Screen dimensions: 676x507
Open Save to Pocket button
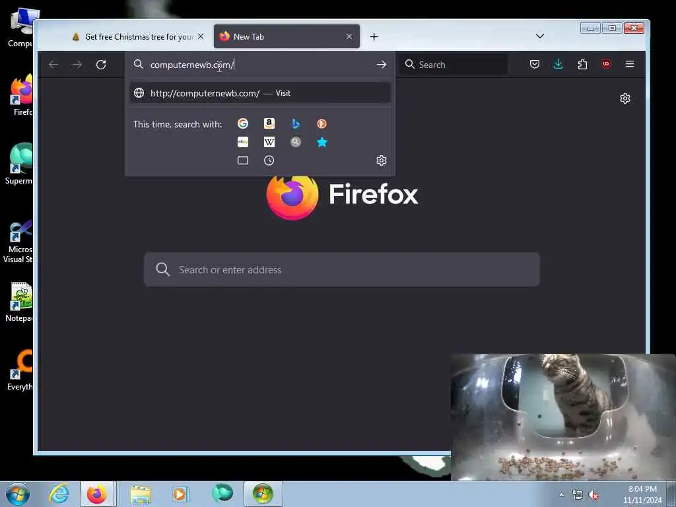[x=535, y=64]
